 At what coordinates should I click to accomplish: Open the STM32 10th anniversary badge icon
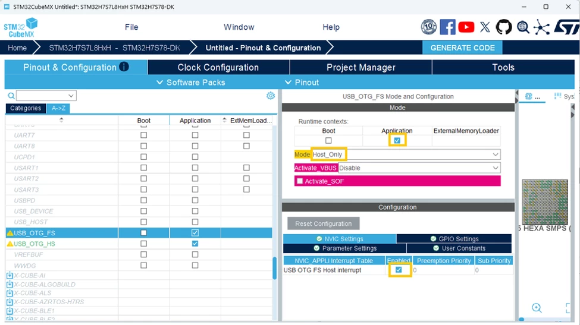pyautogui.click(x=429, y=27)
